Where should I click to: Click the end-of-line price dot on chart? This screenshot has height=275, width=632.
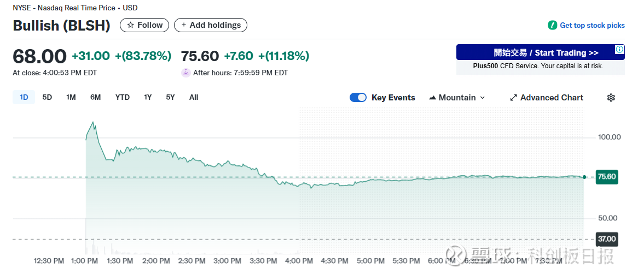(584, 177)
